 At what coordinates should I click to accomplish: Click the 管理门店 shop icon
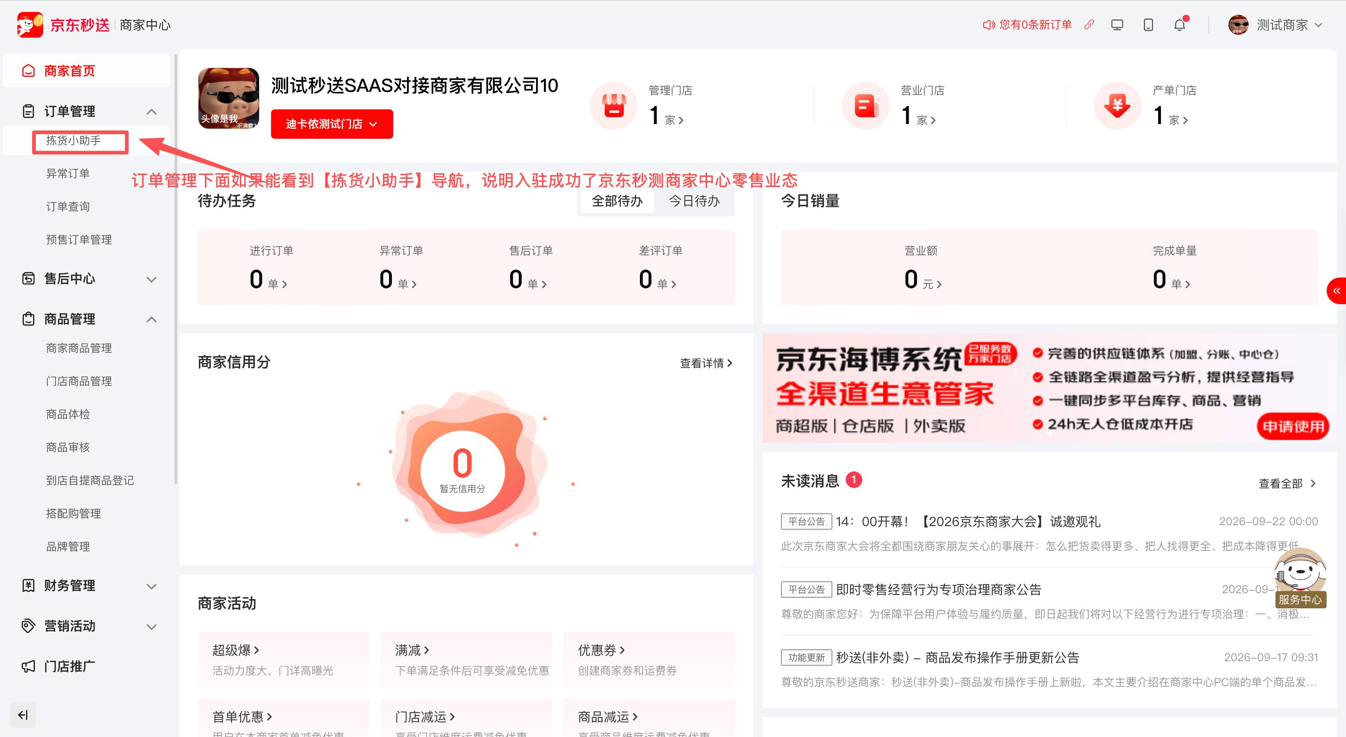[614, 106]
